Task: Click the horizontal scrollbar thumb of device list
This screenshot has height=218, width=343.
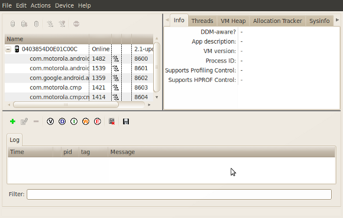Action: coord(66,105)
